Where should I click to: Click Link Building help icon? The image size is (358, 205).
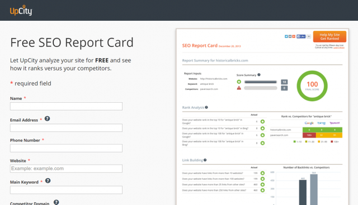pyautogui.click(x=205, y=160)
